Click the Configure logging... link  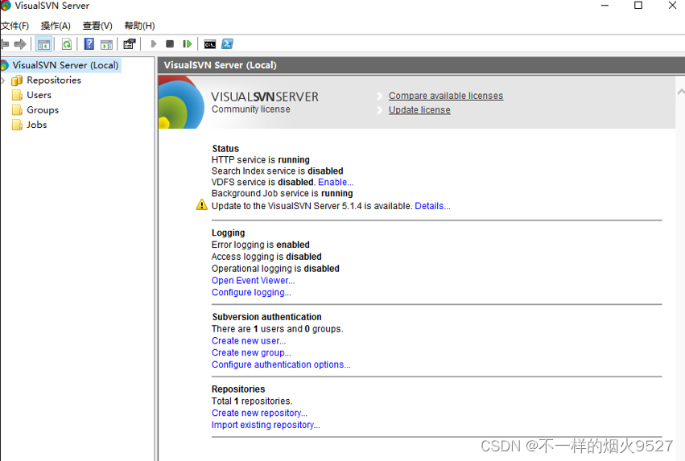coord(251,292)
